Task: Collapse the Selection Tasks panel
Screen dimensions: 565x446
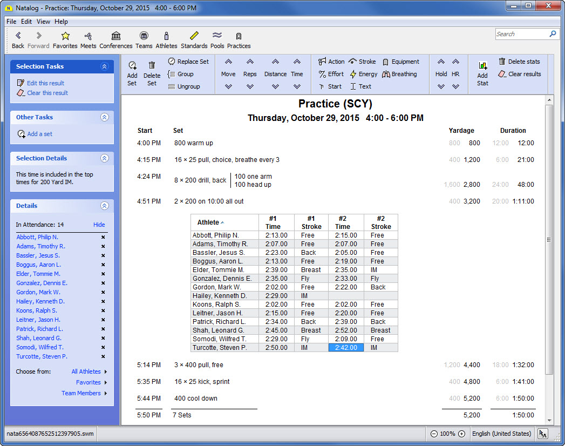Action: [x=105, y=66]
